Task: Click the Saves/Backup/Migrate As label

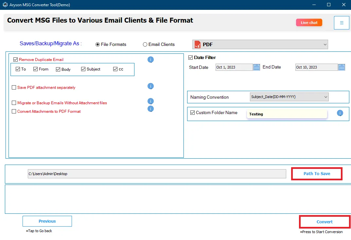Action: [51, 44]
